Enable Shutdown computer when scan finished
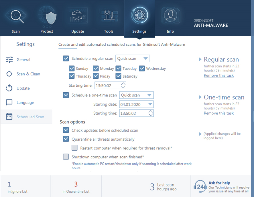This screenshot has width=254, height=197. tap(66, 157)
